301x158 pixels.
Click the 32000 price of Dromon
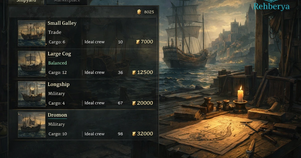(145, 134)
